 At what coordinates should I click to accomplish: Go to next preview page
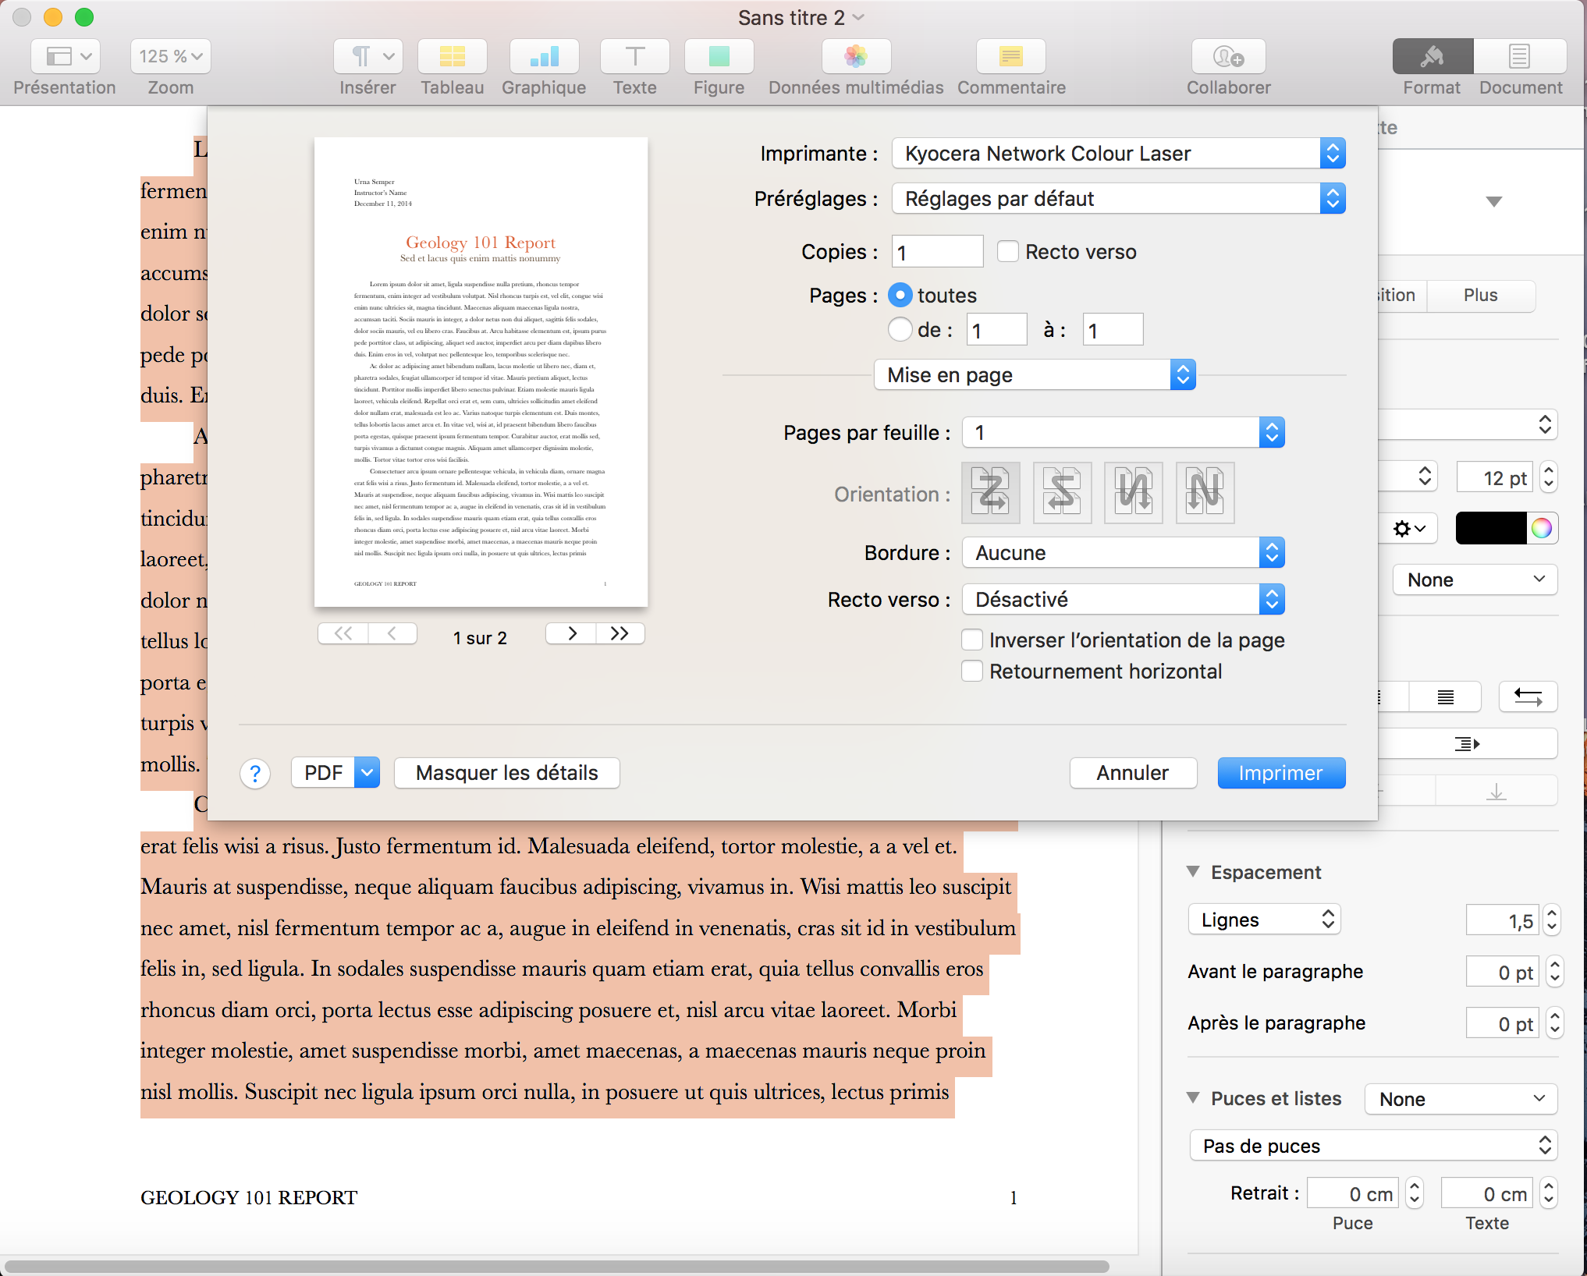(571, 633)
